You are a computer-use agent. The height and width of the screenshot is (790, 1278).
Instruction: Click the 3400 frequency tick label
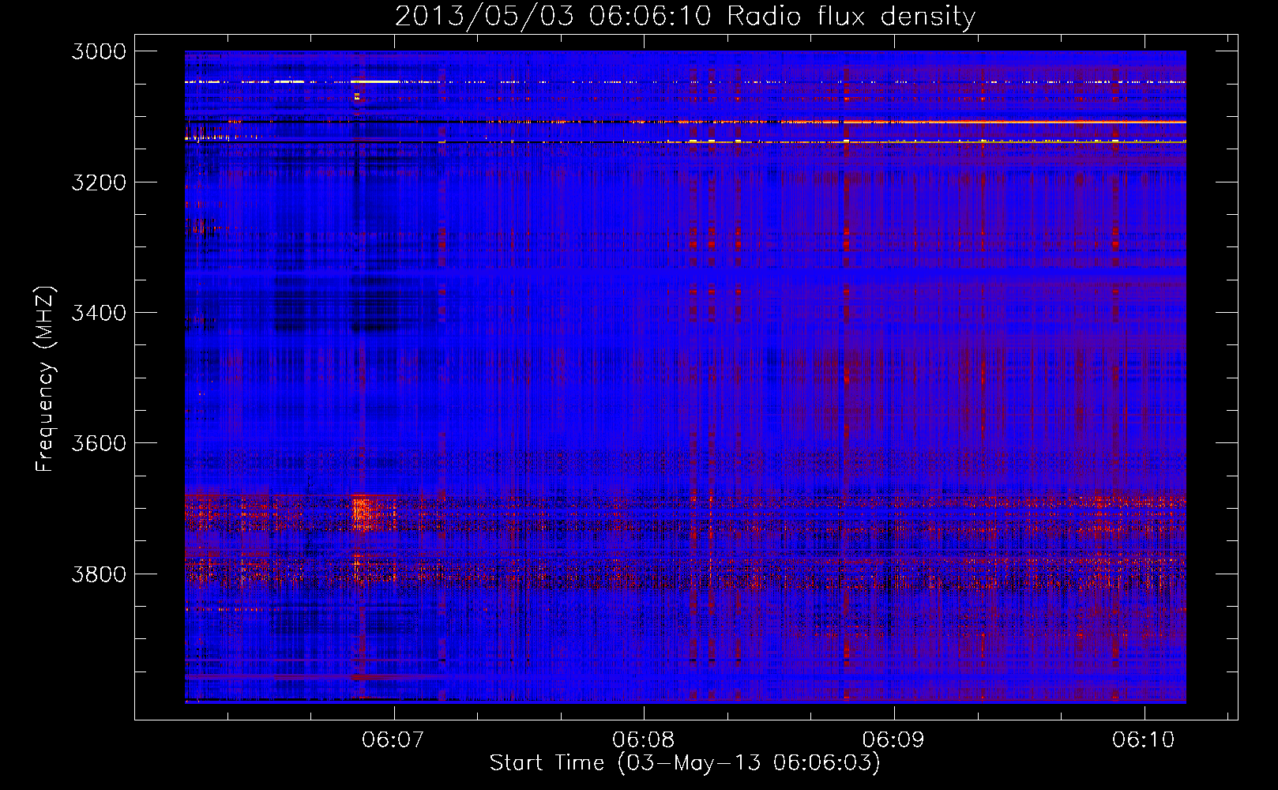coord(99,313)
